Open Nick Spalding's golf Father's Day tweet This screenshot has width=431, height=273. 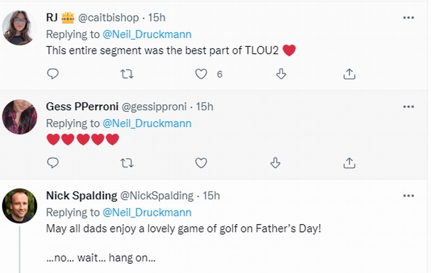[x=183, y=229]
